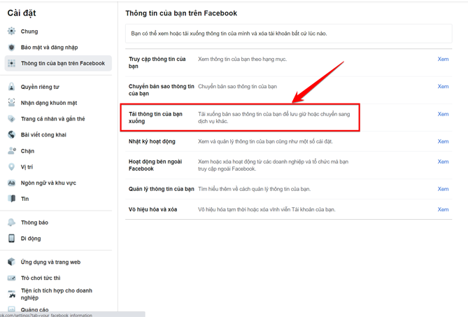This screenshot has height=317, width=468.
Task: Click the cube icon for Ứng dụng và trang web
Action: coord(11,262)
